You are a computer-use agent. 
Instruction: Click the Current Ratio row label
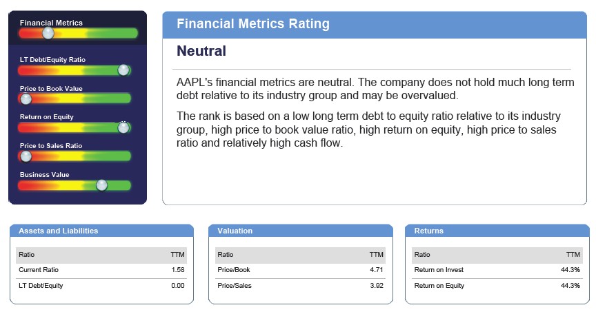click(38, 269)
